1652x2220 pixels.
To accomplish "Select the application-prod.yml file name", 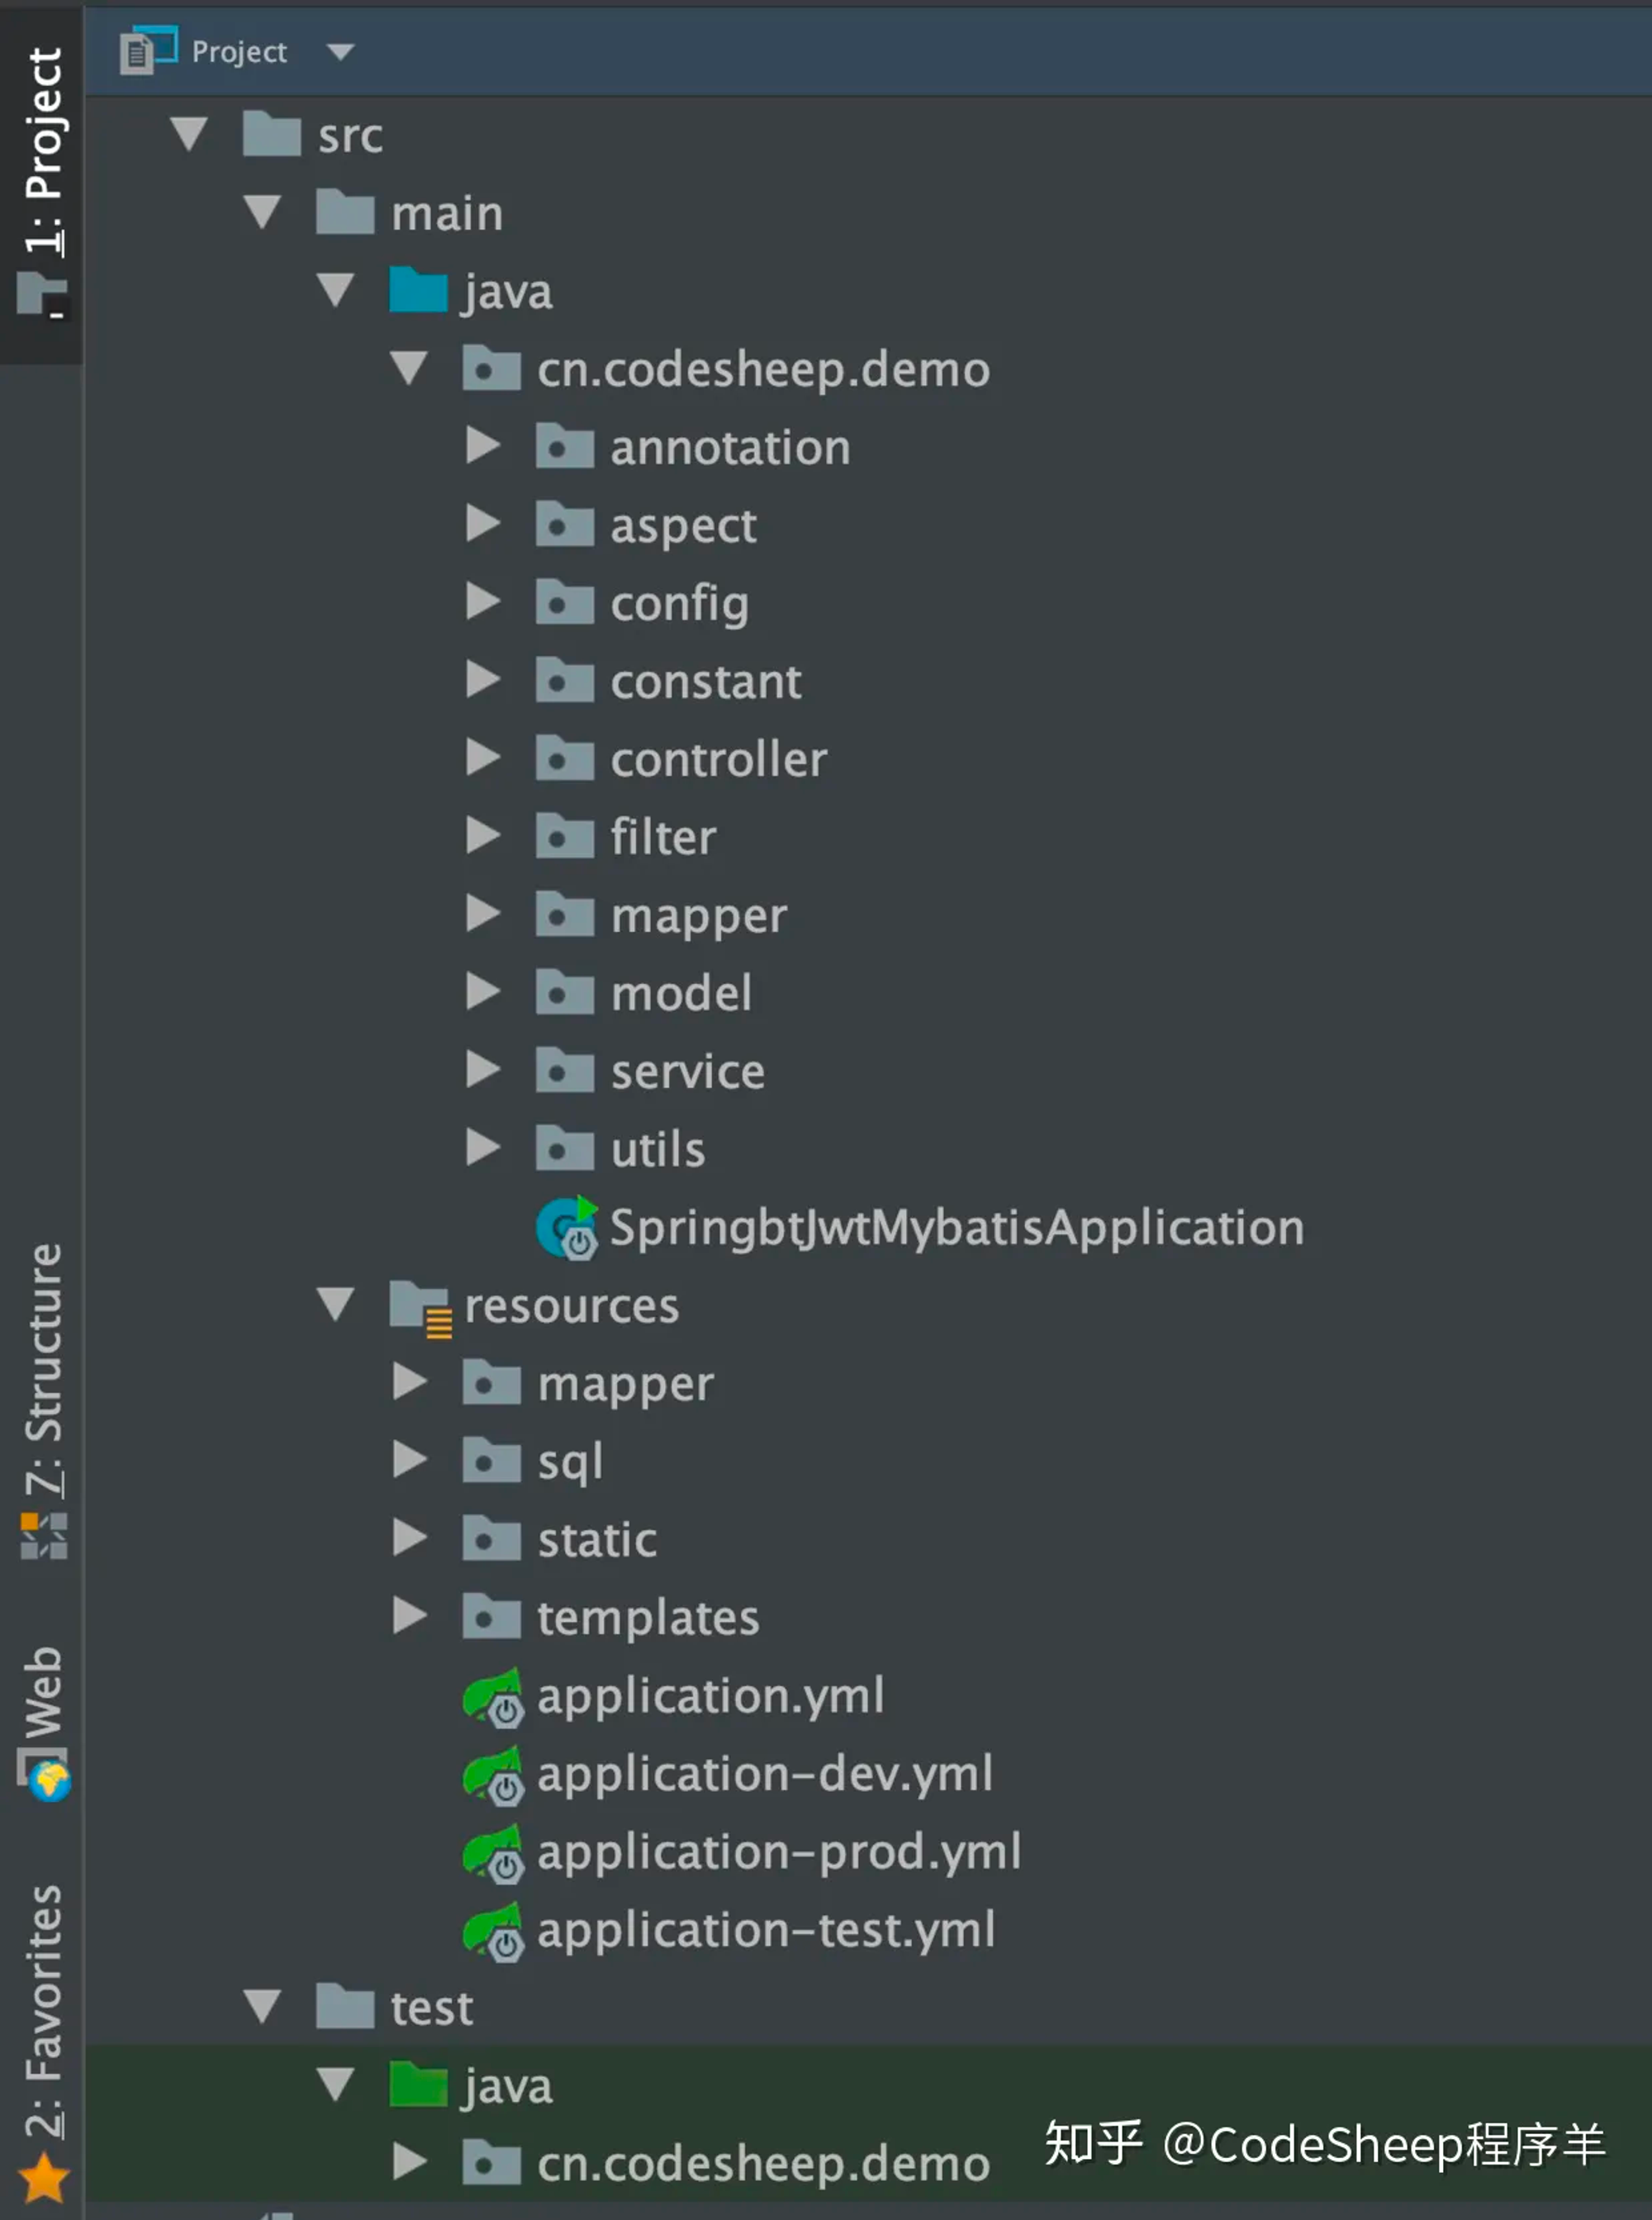I will 779,1853.
